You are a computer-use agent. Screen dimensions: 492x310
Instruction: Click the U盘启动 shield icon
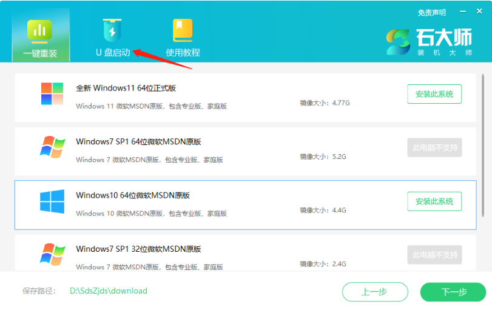pyautogui.click(x=112, y=30)
